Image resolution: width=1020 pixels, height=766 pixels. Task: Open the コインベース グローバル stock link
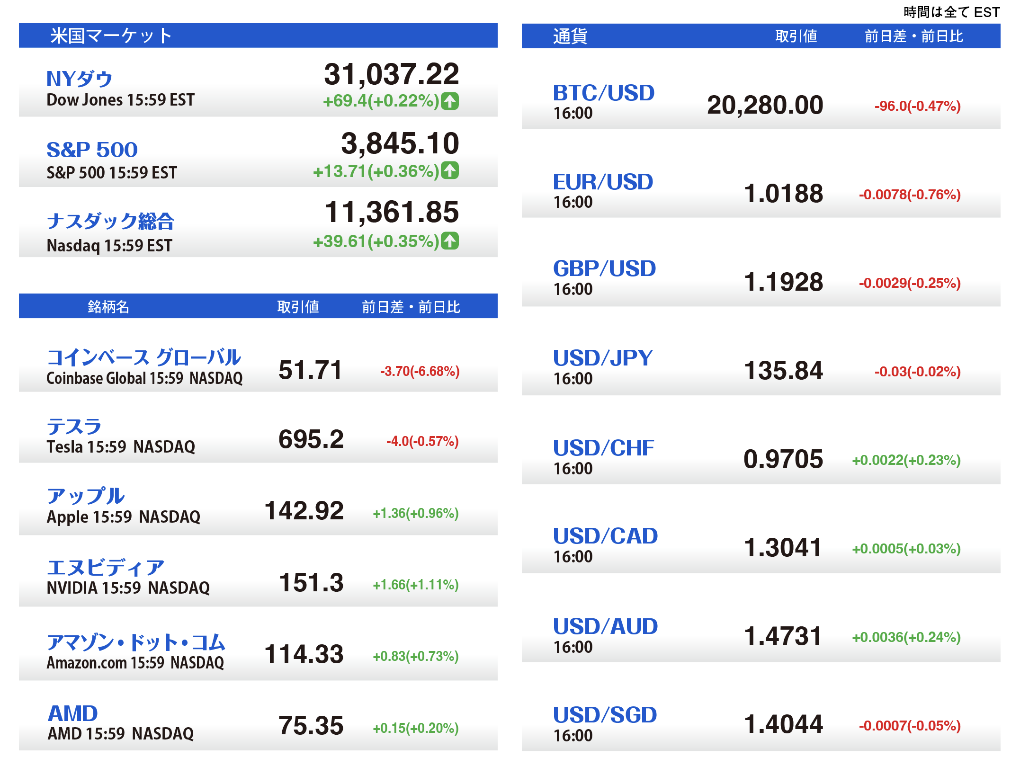143,357
